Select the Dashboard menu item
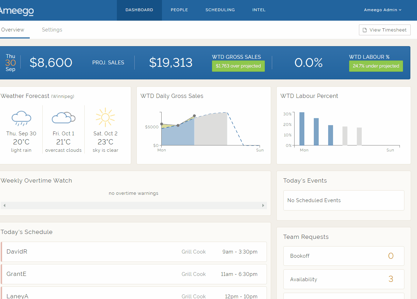Viewport: 417px width, 299px height. coord(139,10)
